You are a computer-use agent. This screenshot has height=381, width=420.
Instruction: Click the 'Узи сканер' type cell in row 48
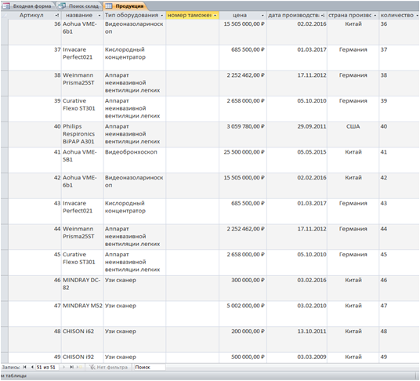click(x=135, y=339)
